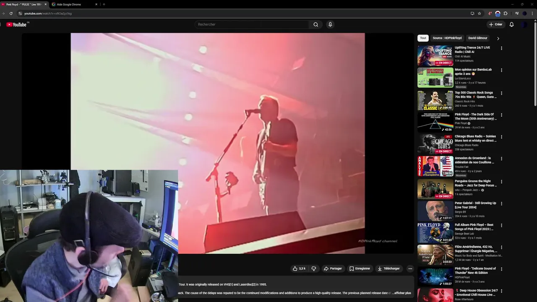Screen dimensions: 537x302
Task: Open Uplifting Trance 24/7 LIVE thumbnail
Action: coord(435,56)
